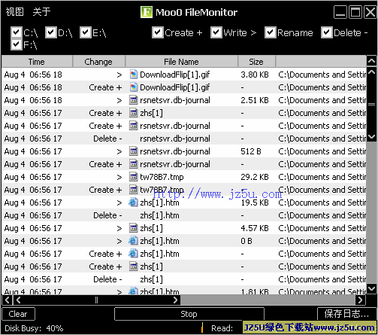Uncheck the E:\ drive checkbox
378x335 pixels.
pos(86,32)
